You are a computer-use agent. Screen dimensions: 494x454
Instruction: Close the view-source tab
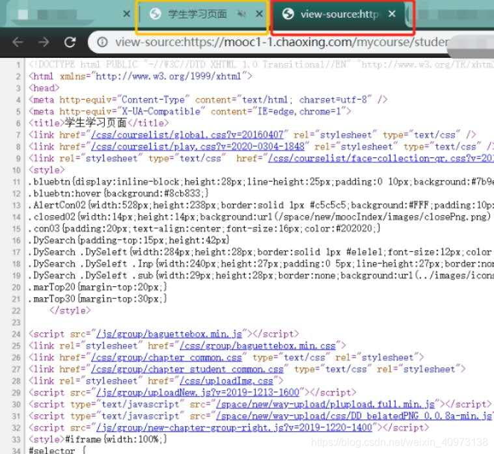[392, 14]
